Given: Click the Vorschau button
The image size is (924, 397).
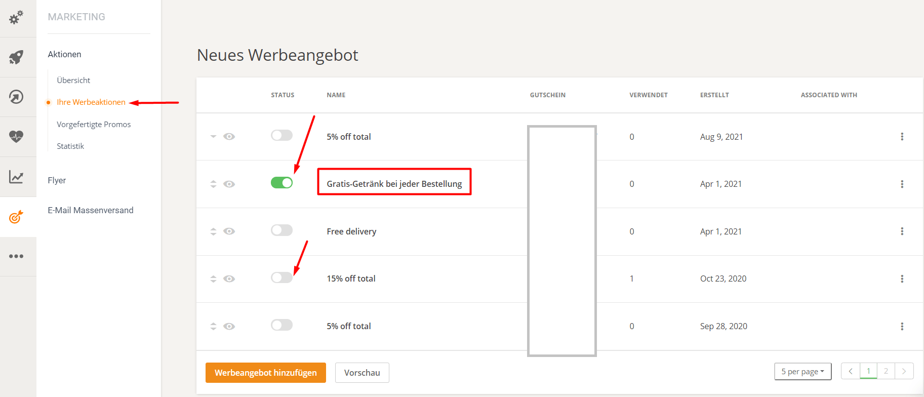Looking at the screenshot, I should click(362, 373).
